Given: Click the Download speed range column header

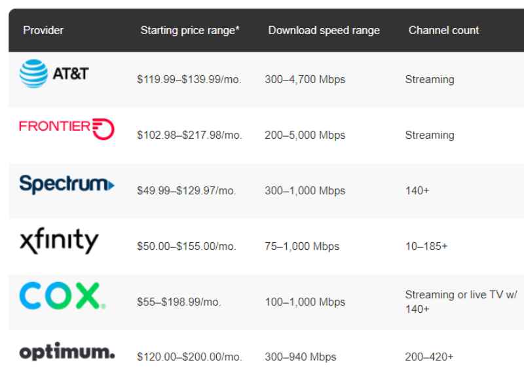Looking at the screenshot, I should click(324, 31).
